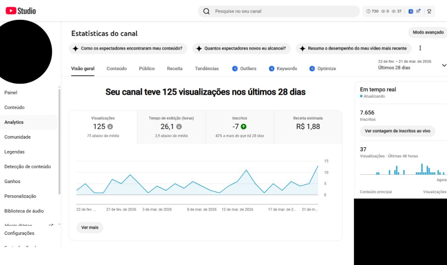Select the Receita estimada metric card
This screenshot has height=265, width=447.
[x=308, y=127]
